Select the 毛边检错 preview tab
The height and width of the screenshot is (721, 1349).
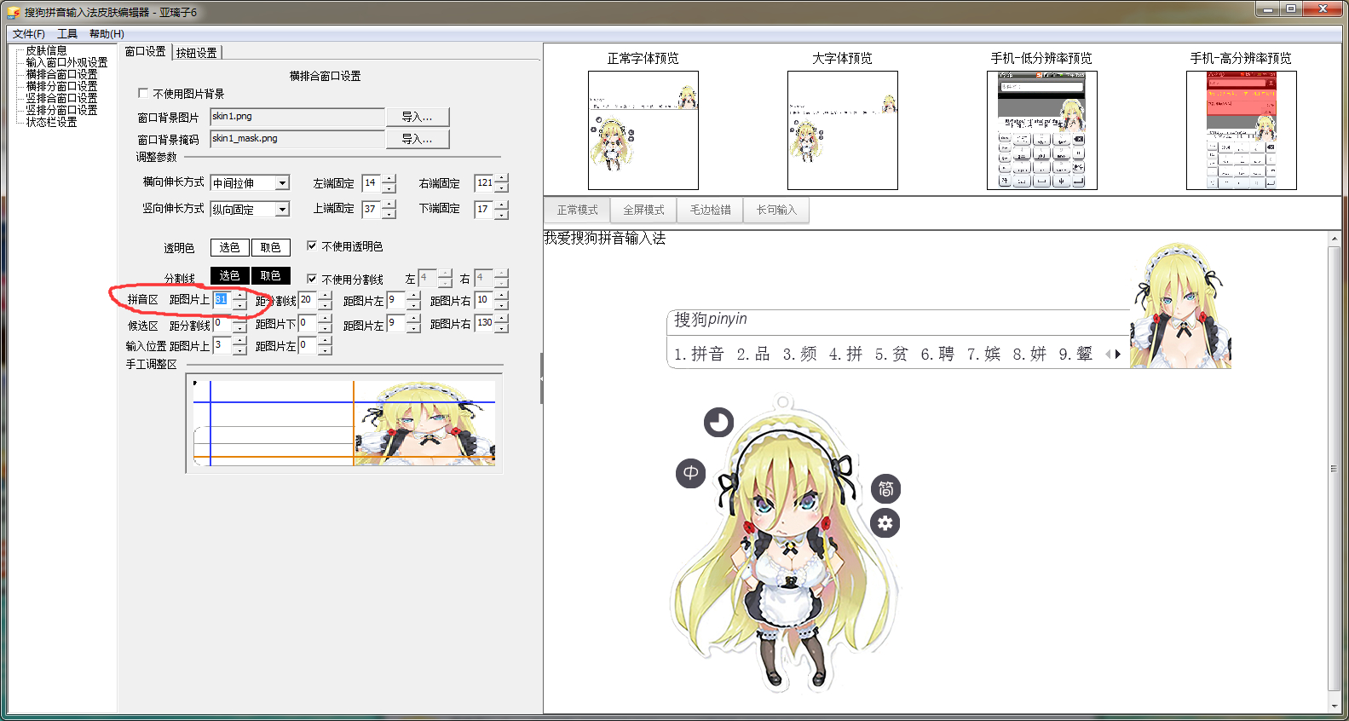pyautogui.click(x=710, y=210)
